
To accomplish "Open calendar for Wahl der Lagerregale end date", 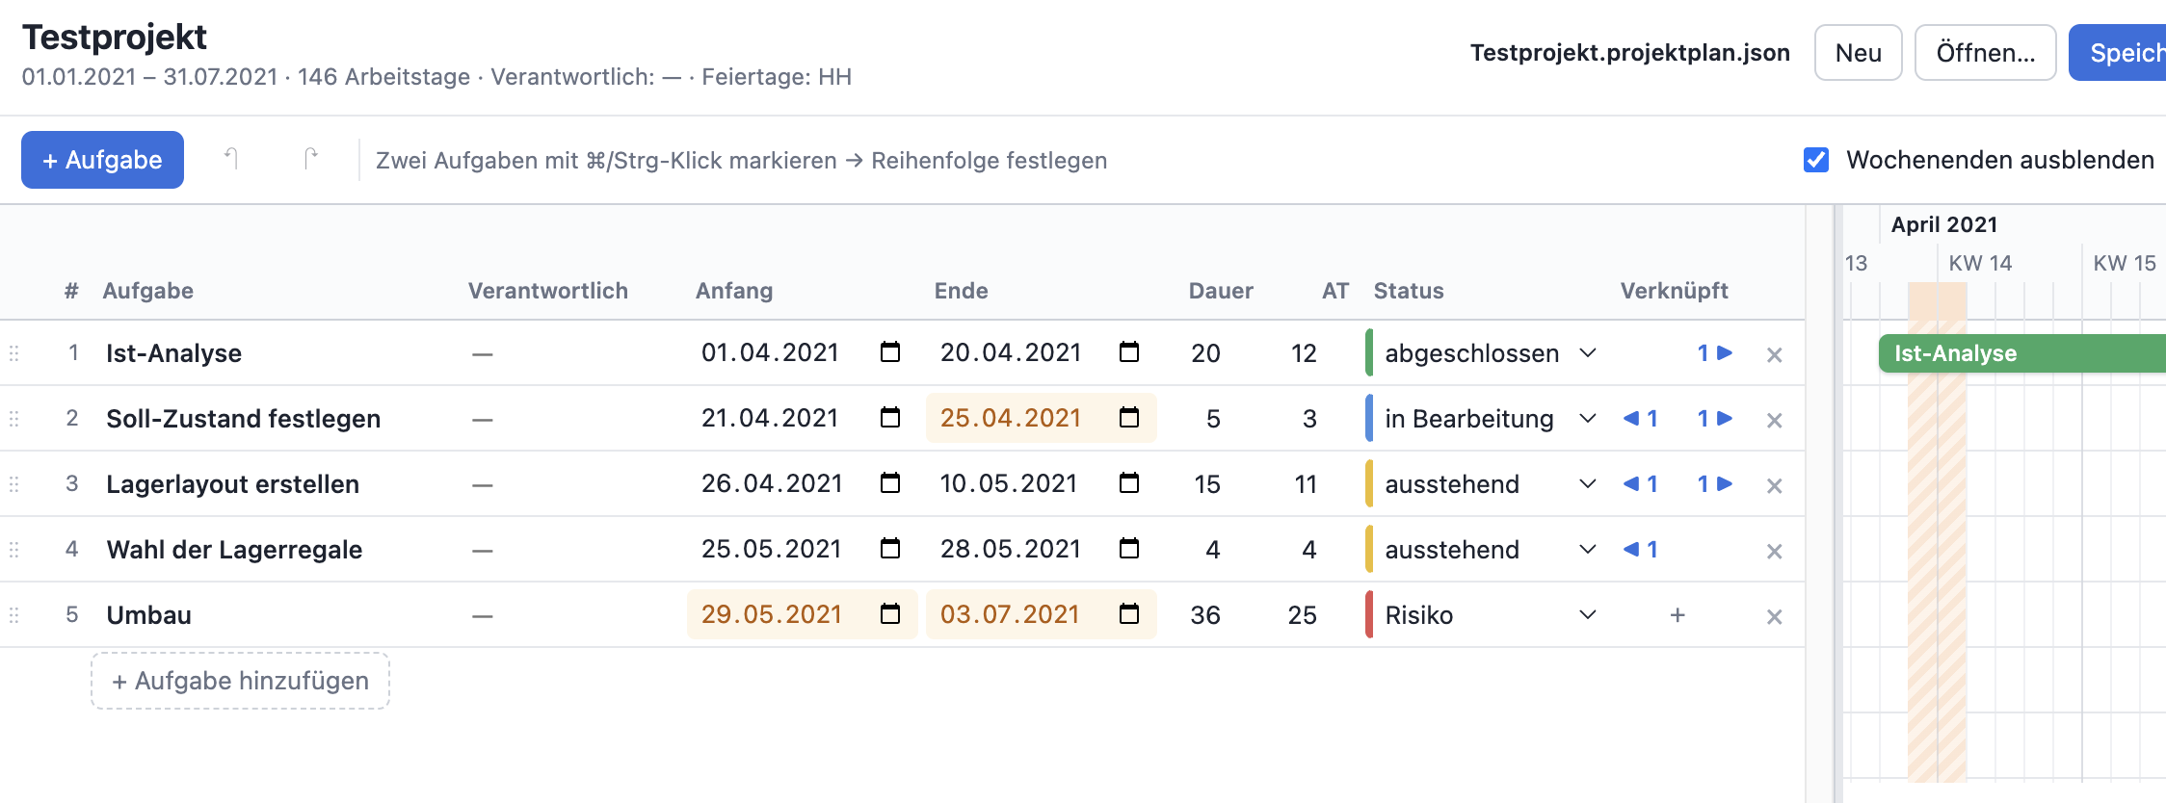I will coord(1129,549).
